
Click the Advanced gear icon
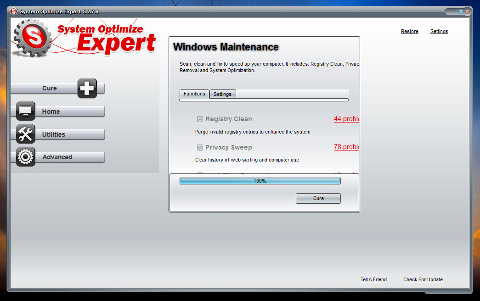(25, 157)
